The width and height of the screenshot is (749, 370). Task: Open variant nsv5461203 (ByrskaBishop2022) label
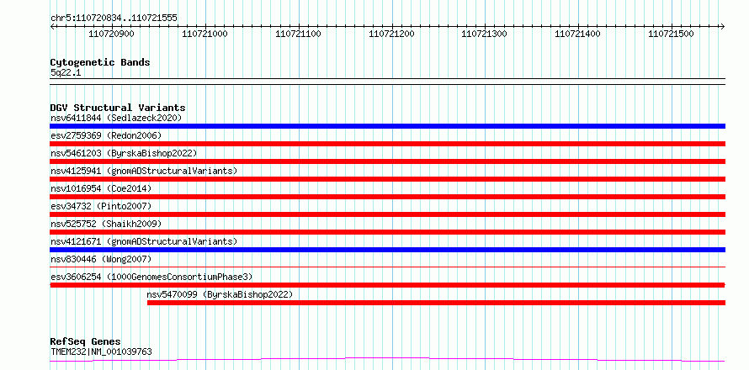[124, 153]
